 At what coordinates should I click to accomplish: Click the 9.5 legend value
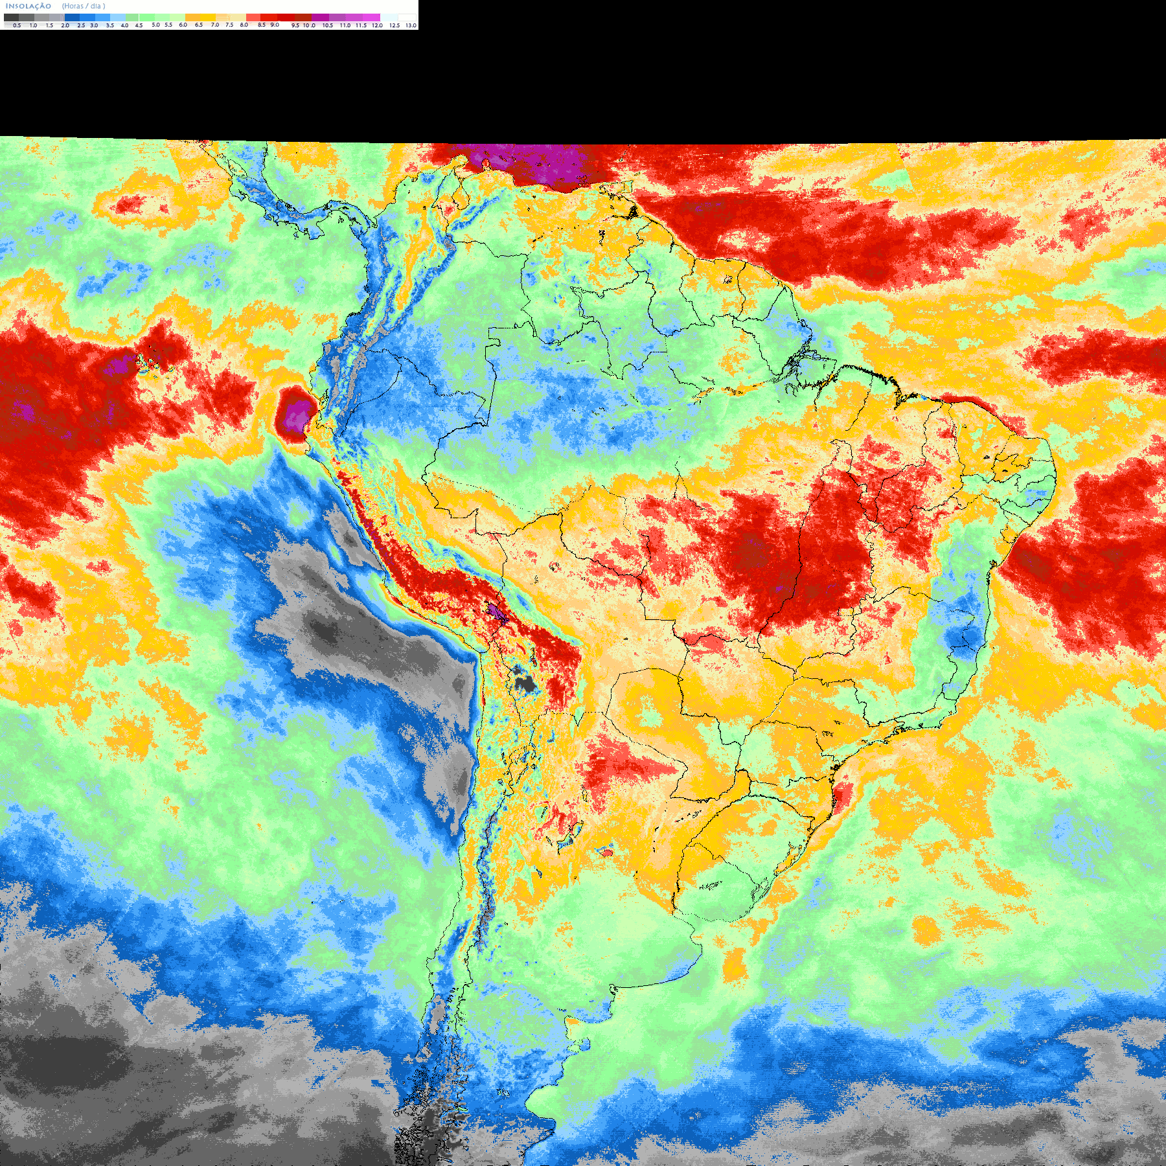point(295,25)
